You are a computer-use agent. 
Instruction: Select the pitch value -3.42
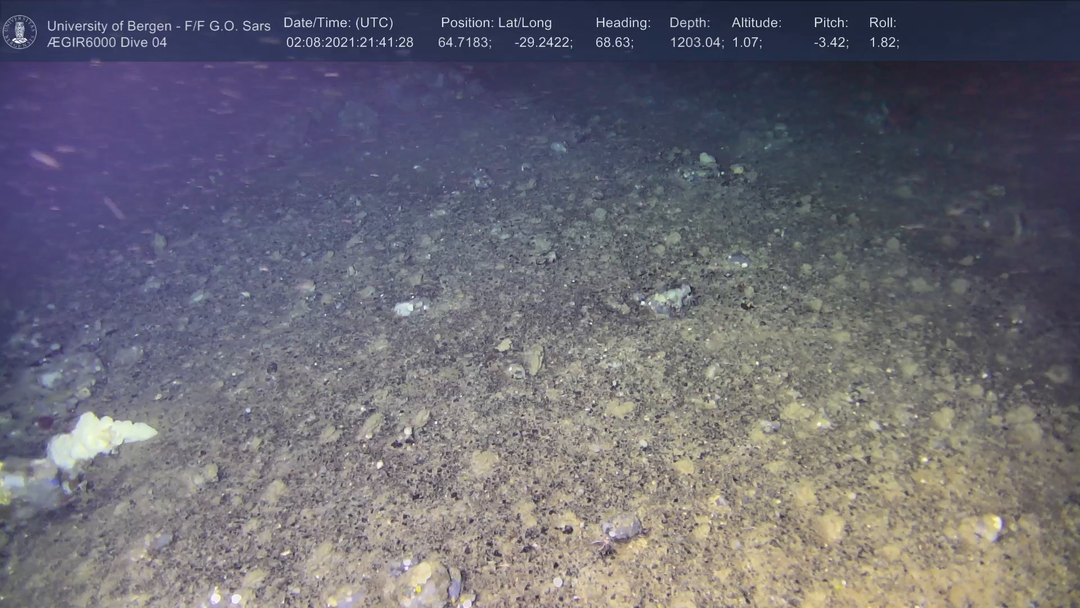(x=831, y=43)
